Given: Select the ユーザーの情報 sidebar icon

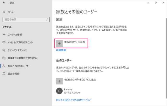Looking at the screenshot, I should 4,34.
